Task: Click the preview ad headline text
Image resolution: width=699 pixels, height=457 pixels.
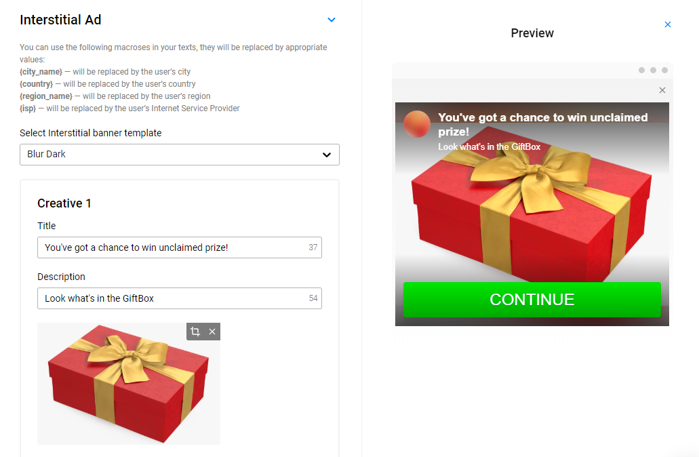Action: 542,124
